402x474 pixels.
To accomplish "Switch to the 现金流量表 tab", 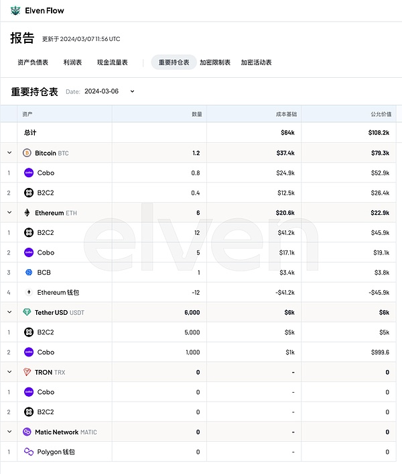I will [x=112, y=62].
